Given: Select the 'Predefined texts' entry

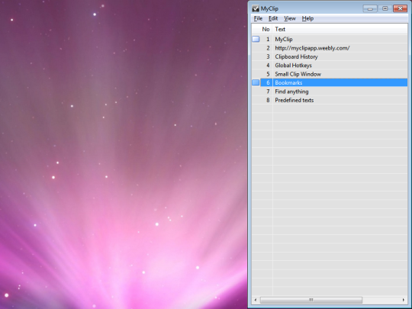Looking at the screenshot, I should 294,100.
